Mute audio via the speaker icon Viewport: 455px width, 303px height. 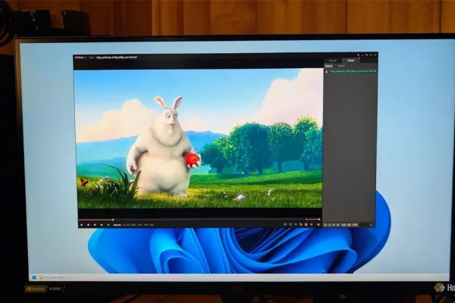(x=306, y=219)
